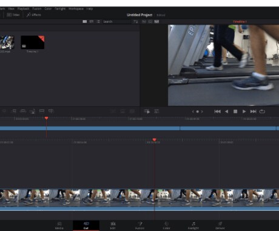
Task: Click the Untitled Project title
Action: (x=139, y=15)
